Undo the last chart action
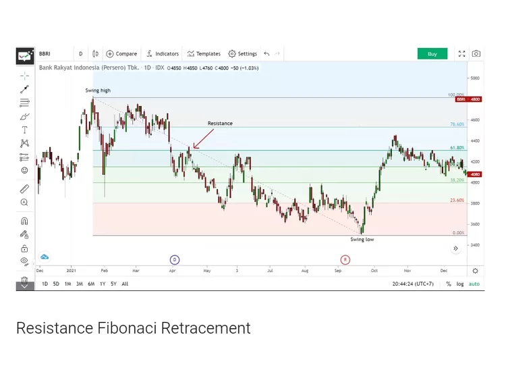Screen dimensions: 506x366 (266, 53)
